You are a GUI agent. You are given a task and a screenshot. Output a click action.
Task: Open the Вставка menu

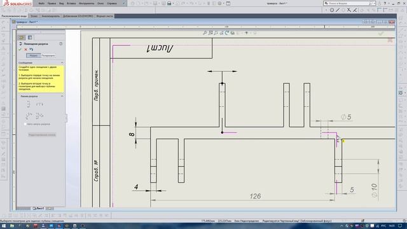tap(71, 3)
